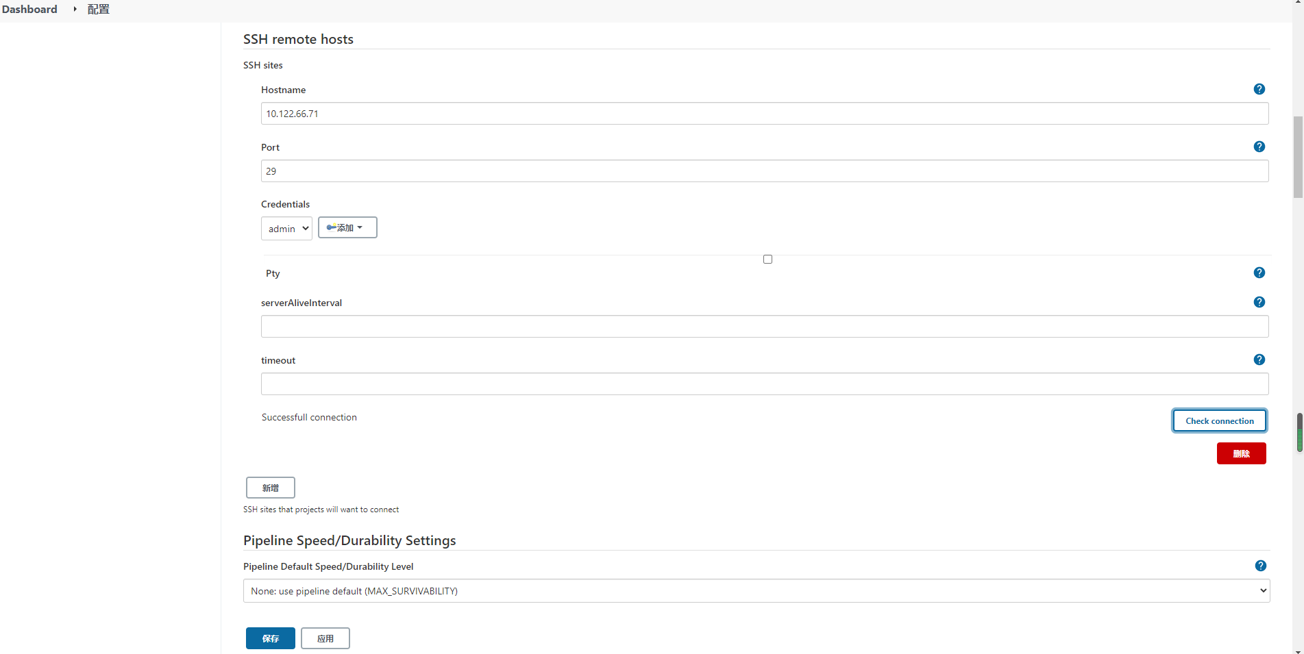Image resolution: width=1304 pixels, height=654 pixels.
Task: Show help for the Pty option
Action: click(x=1259, y=273)
